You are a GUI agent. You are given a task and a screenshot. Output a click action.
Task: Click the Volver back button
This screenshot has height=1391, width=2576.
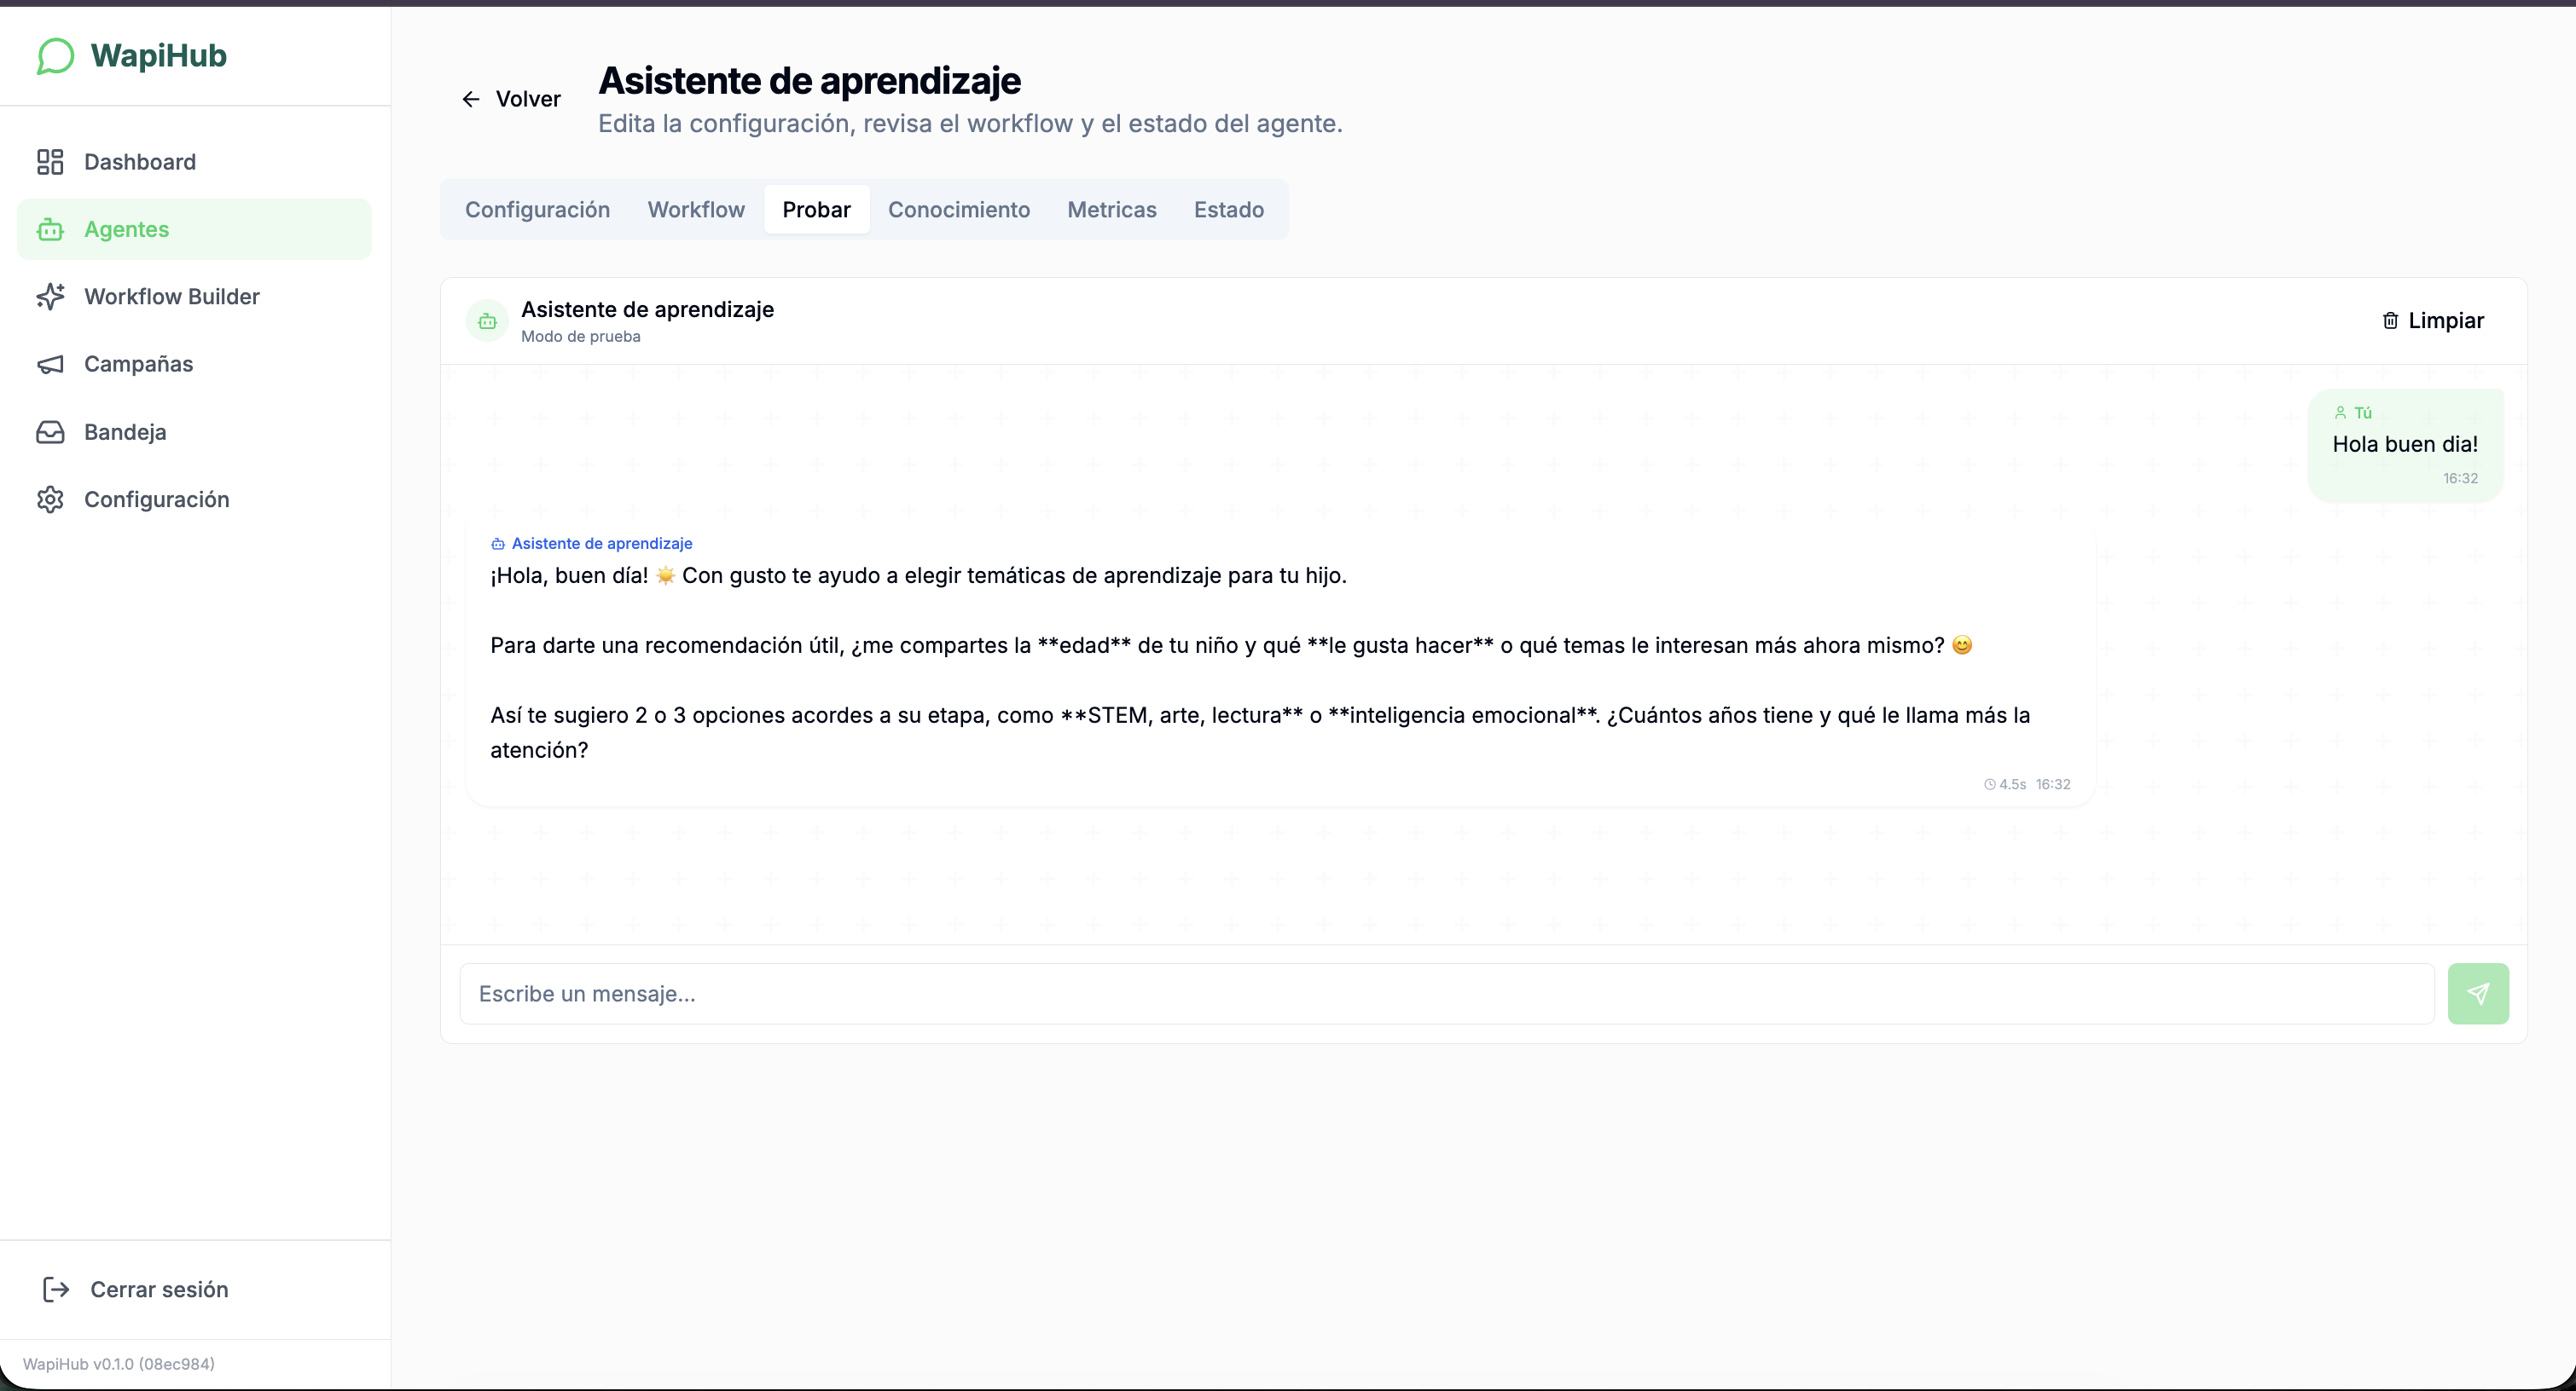(x=511, y=99)
